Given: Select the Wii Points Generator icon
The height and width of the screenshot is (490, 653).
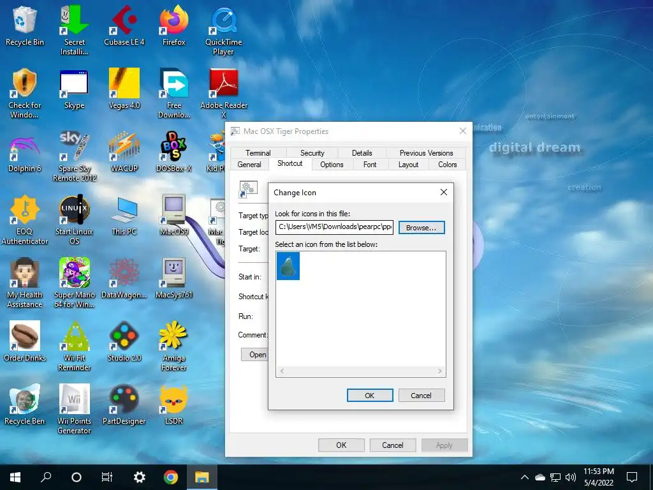Looking at the screenshot, I should point(75,410).
